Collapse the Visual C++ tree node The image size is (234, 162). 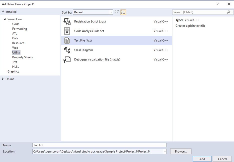[x=5, y=19]
